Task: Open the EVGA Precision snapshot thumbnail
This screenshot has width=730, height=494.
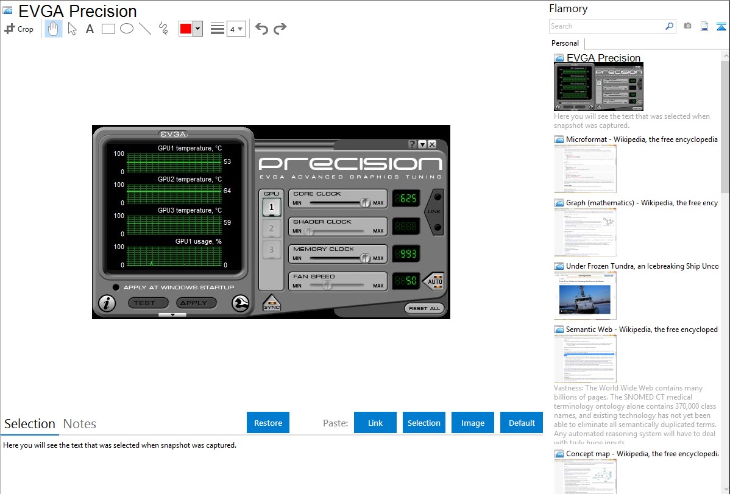Action: tap(599, 86)
